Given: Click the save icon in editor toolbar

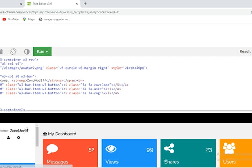Looking at the screenshot, I should point(1,51).
